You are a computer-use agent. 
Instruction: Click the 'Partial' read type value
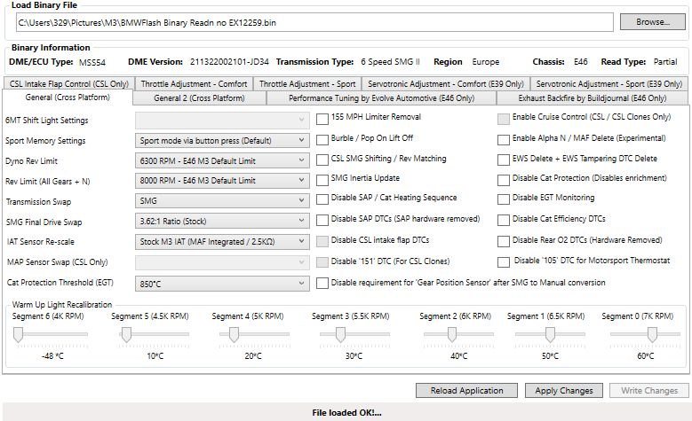(665, 62)
